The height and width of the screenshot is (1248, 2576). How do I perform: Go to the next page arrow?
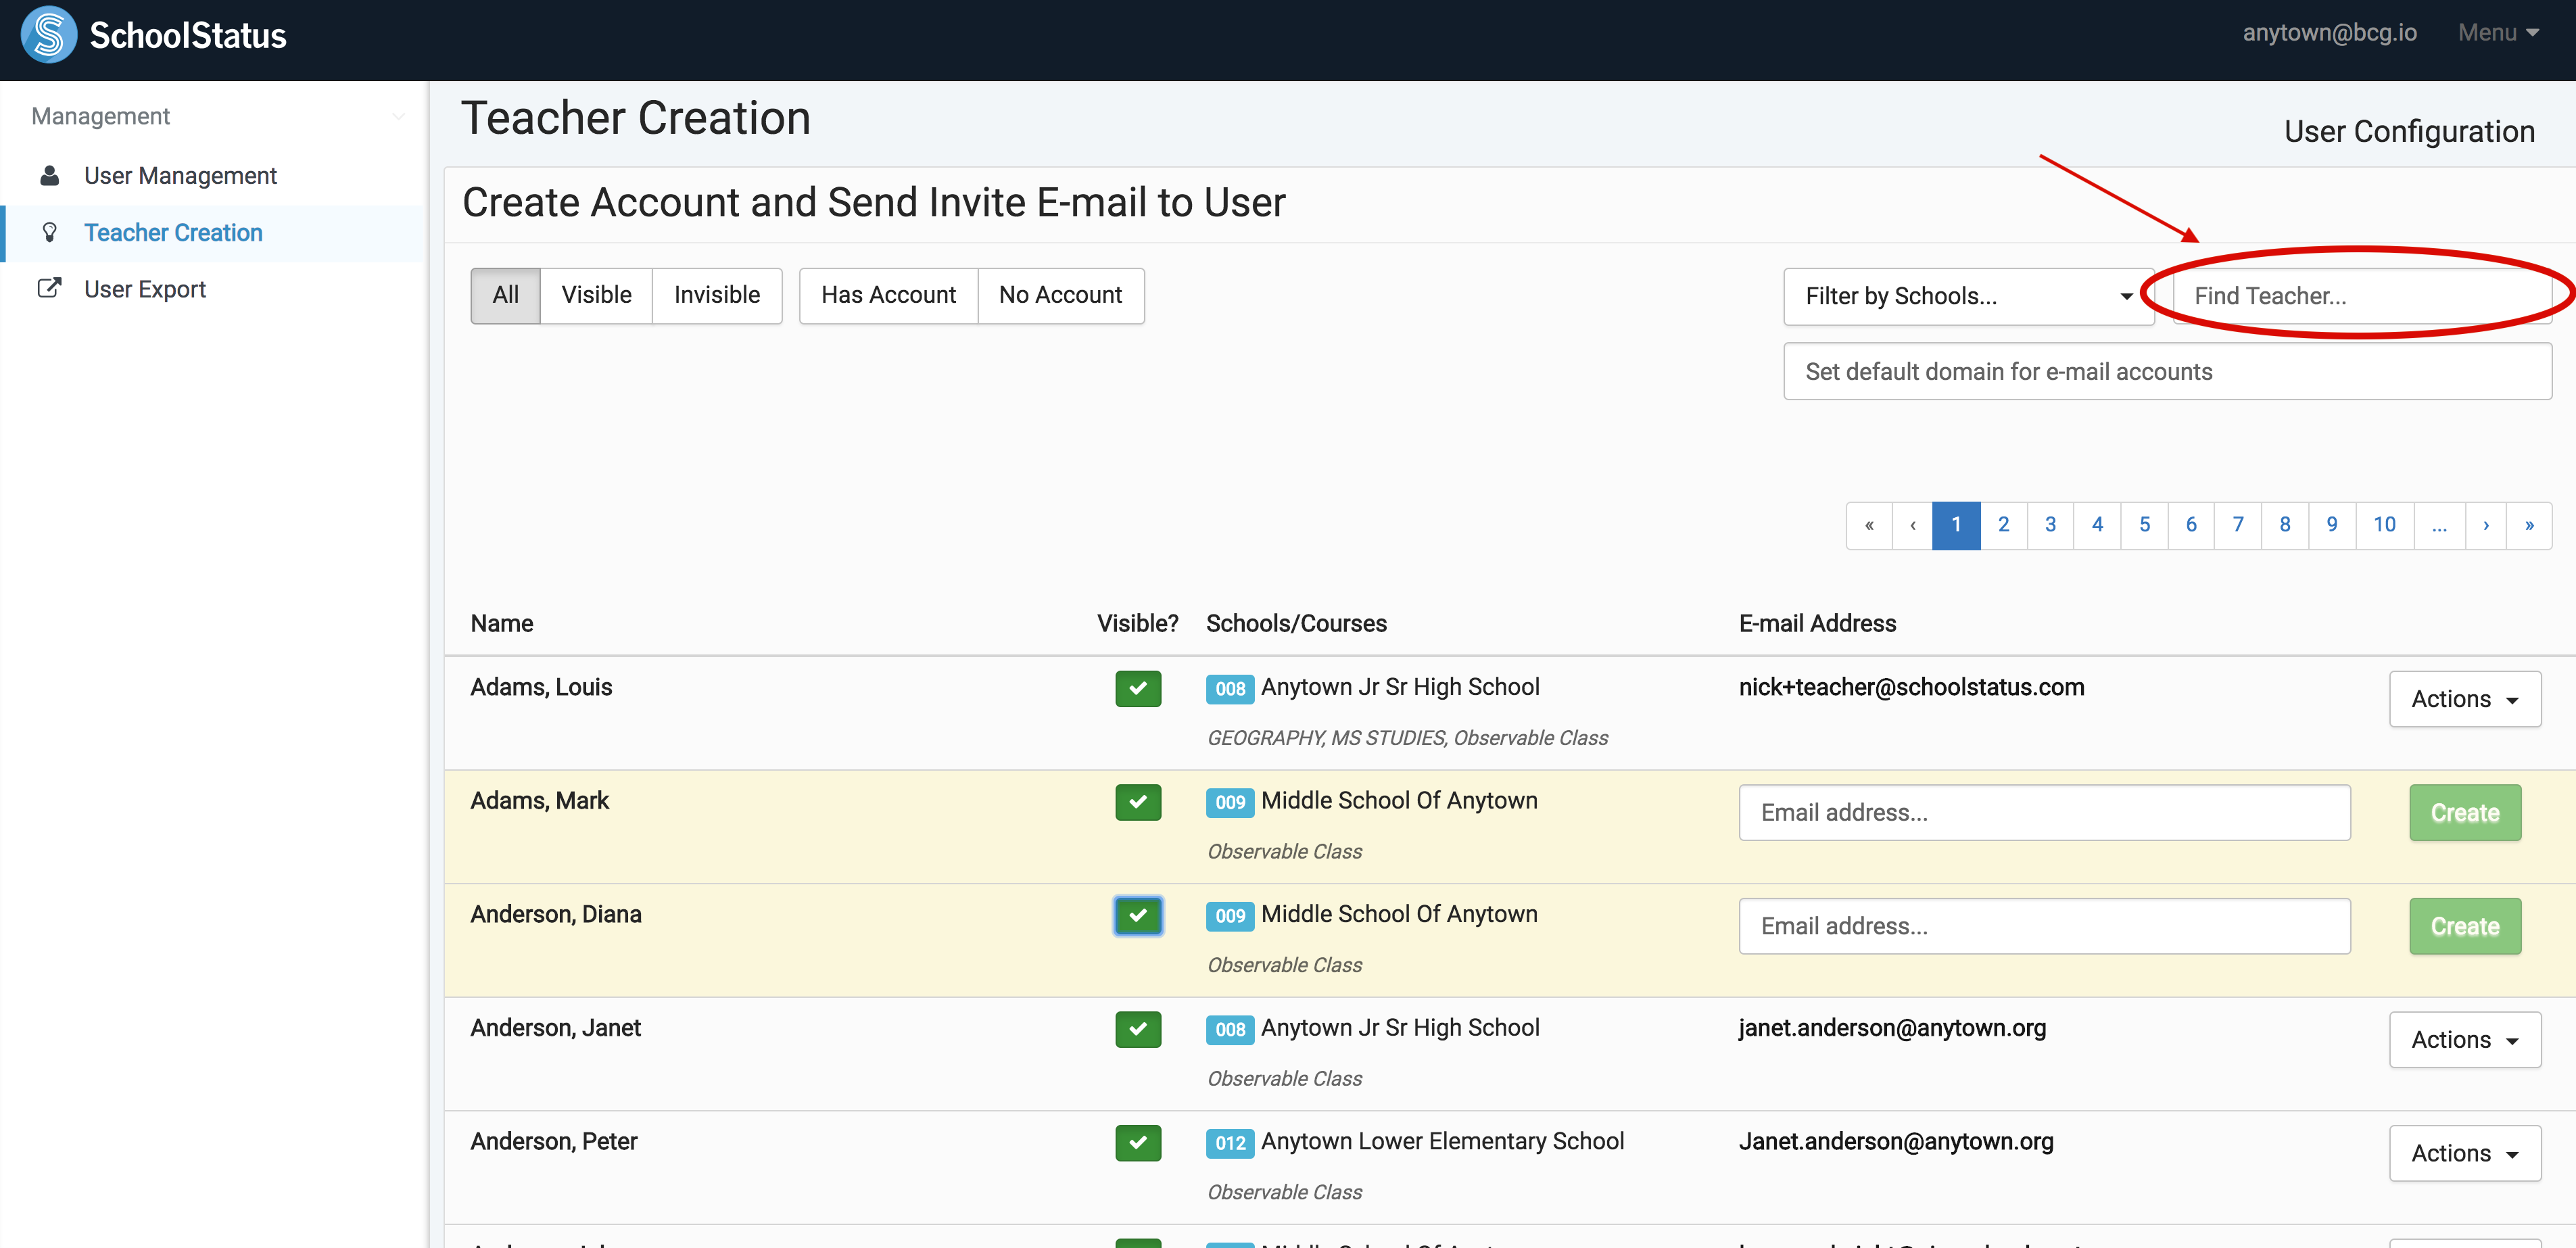pyautogui.click(x=2486, y=525)
